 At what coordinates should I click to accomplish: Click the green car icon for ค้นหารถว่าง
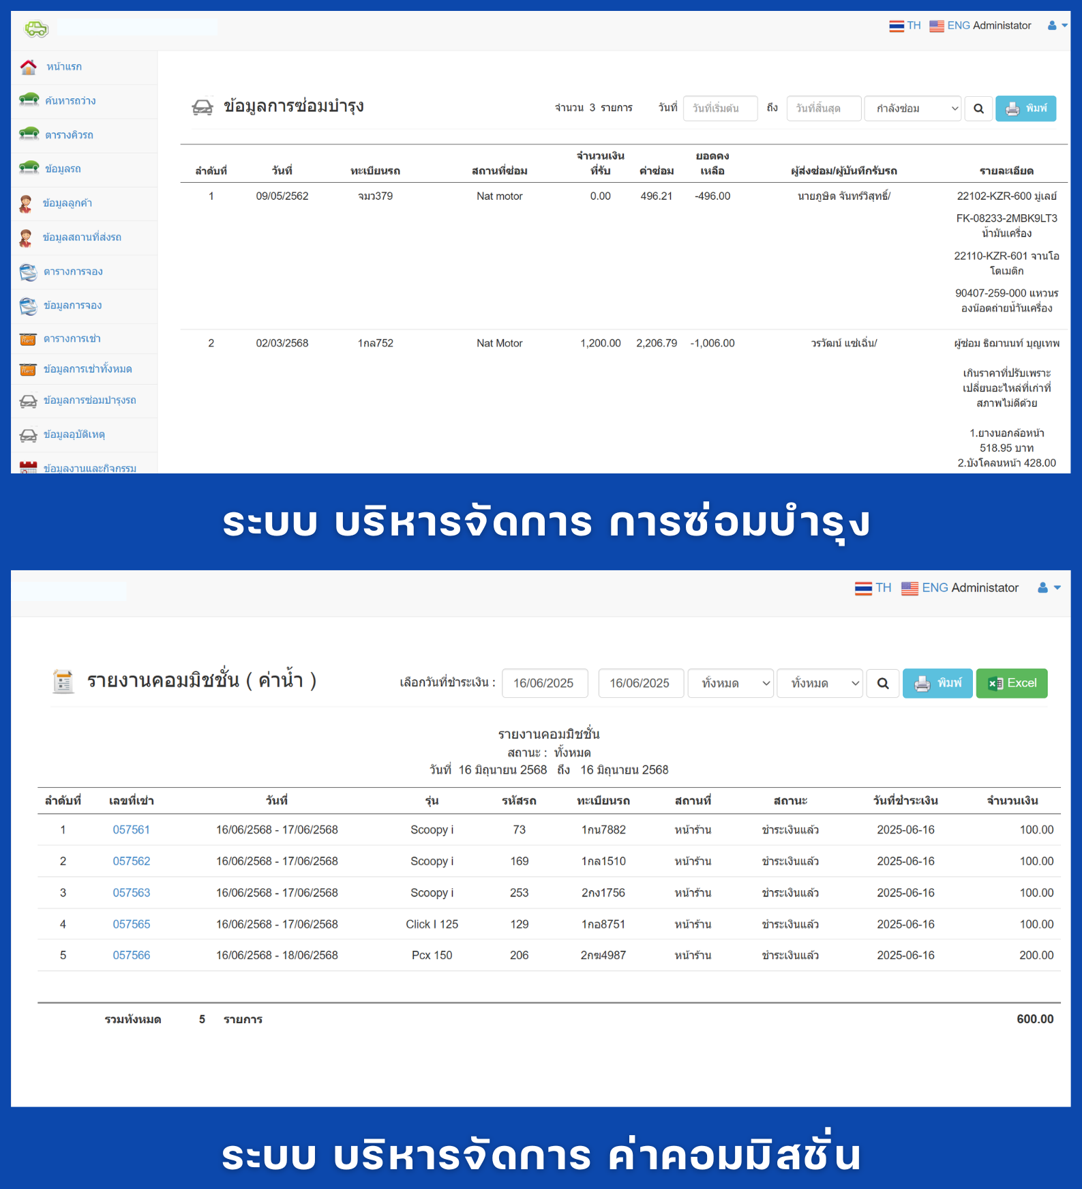29,100
